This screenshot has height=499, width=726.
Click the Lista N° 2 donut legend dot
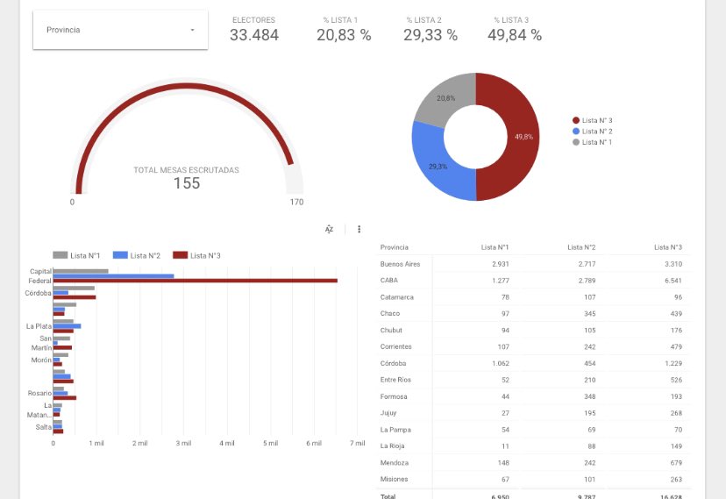[x=576, y=132]
